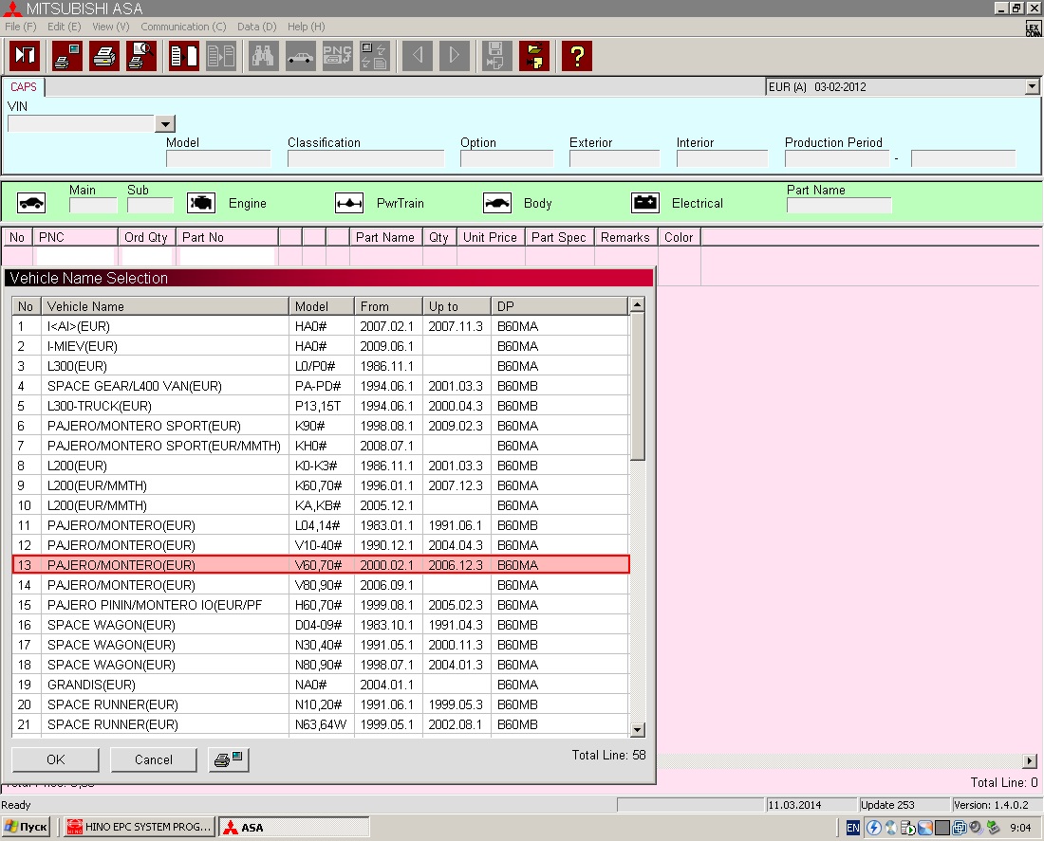The image size is (1044, 841).
Task: Switch to the CAPS tab
Action: tap(24, 87)
